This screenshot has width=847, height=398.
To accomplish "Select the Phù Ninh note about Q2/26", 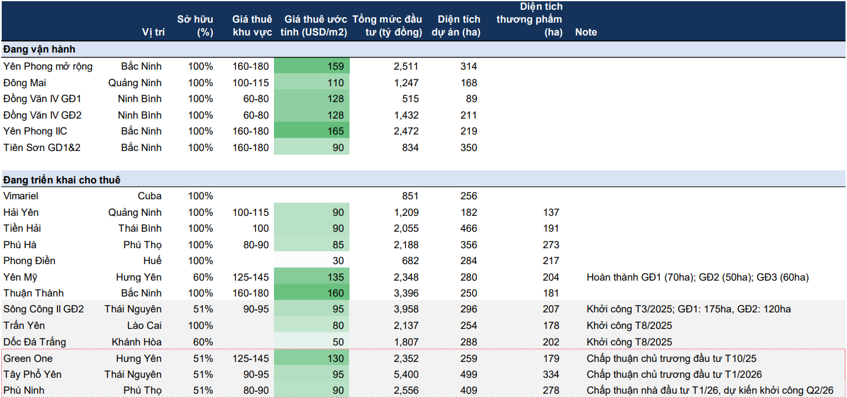I will pyautogui.click(x=710, y=391).
